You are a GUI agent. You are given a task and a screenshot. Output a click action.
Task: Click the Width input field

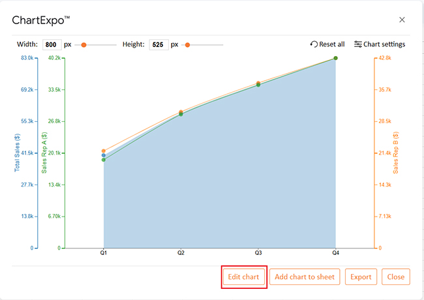pyautogui.click(x=52, y=44)
